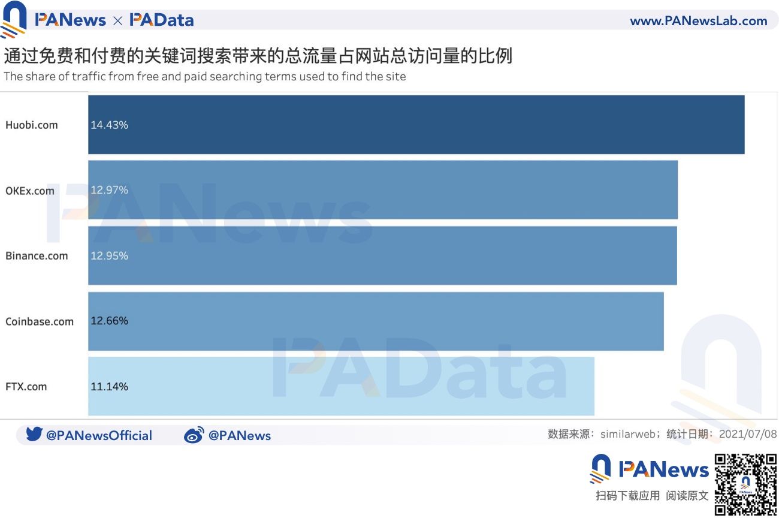Click the 2021/07/08 date text

pos(747,434)
